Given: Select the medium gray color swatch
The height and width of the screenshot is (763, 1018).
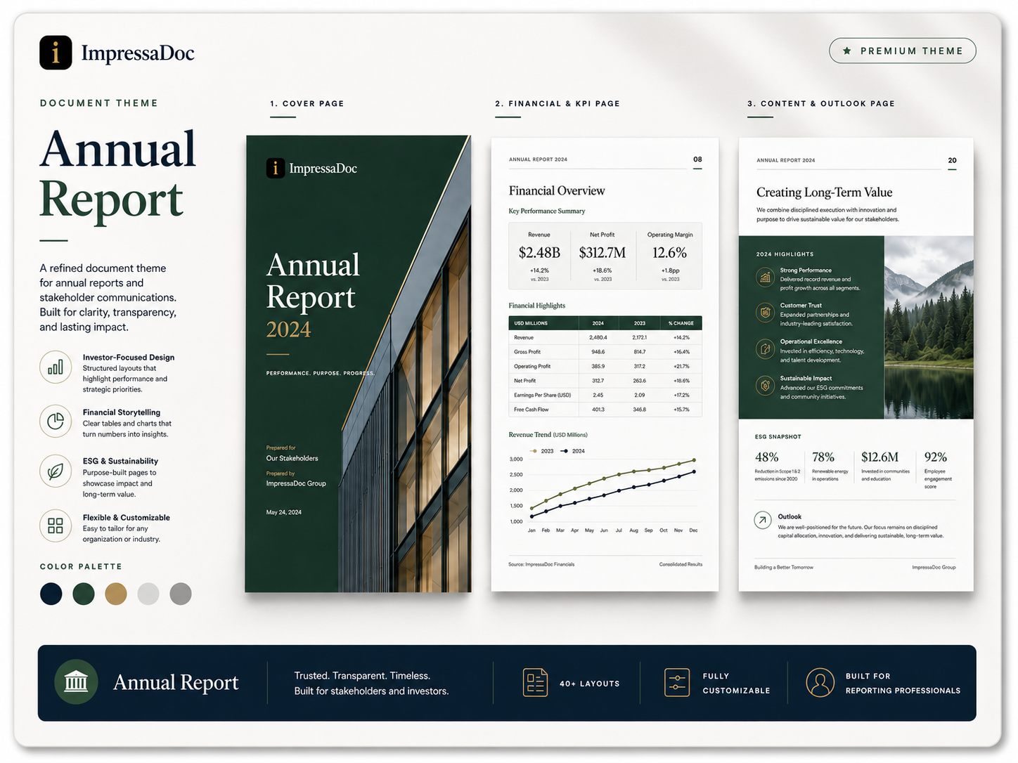Looking at the screenshot, I should point(181,594).
